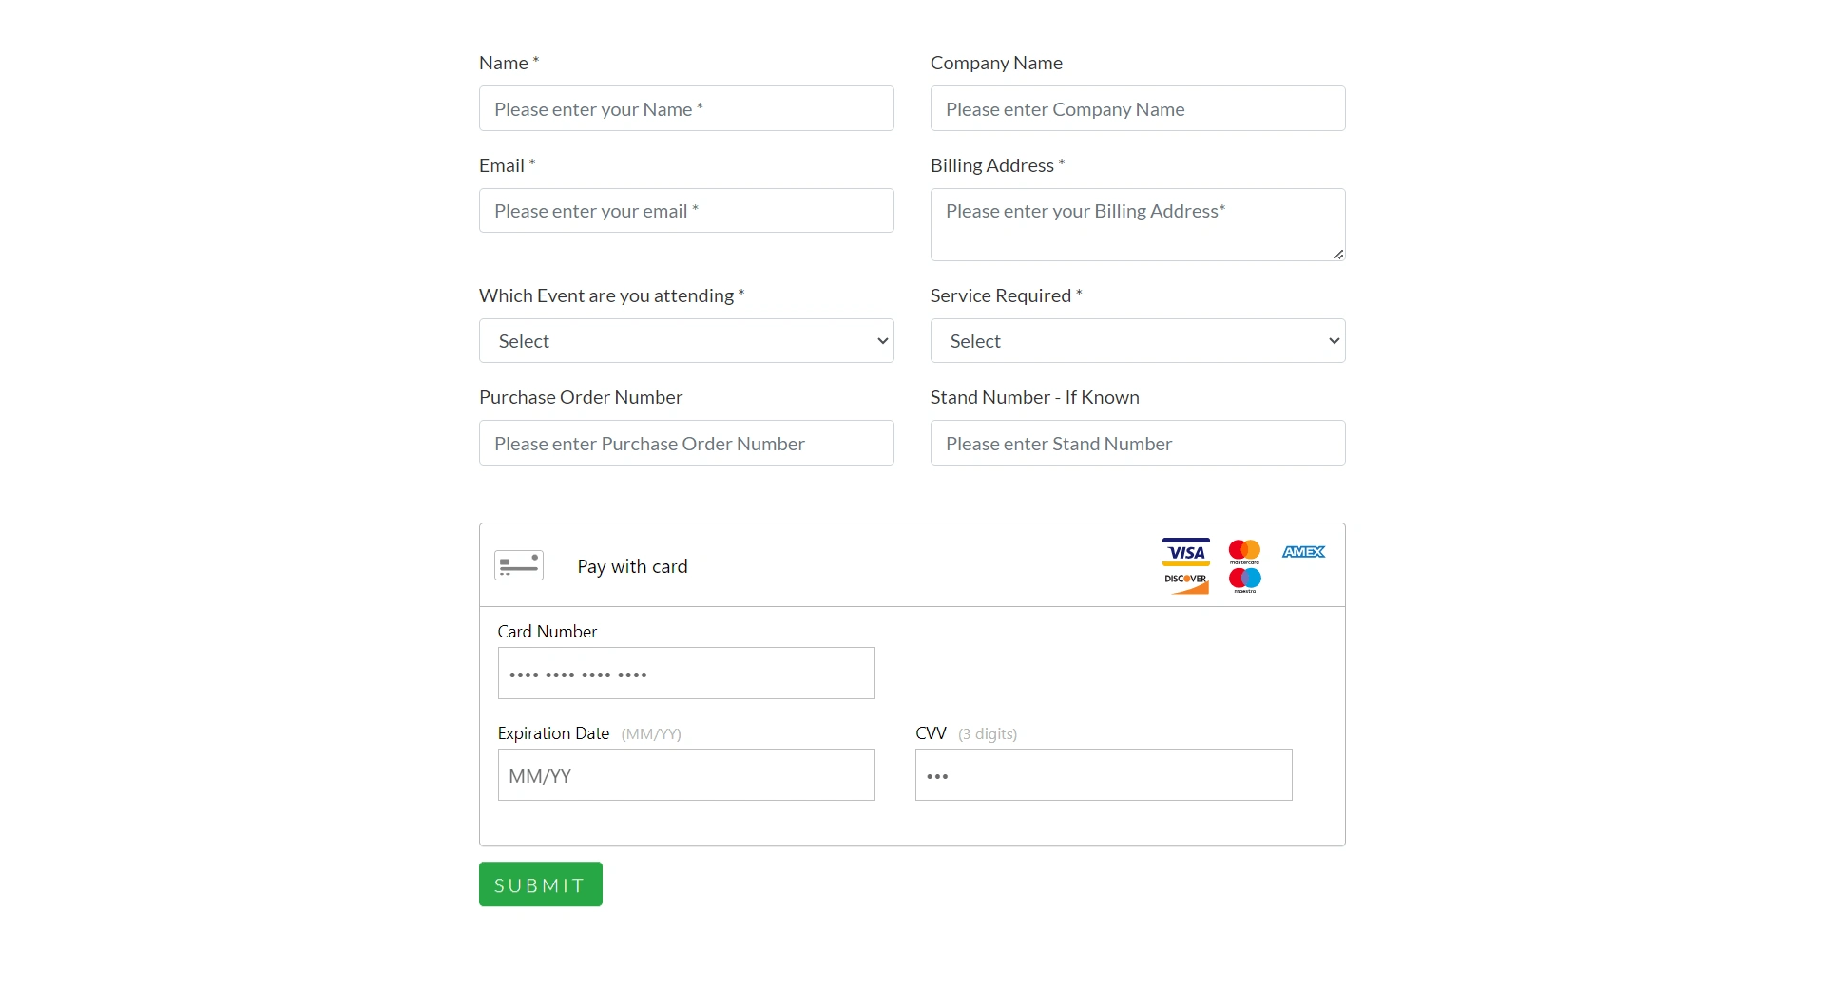
Task: Click the Card Number field
Action: click(x=686, y=674)
